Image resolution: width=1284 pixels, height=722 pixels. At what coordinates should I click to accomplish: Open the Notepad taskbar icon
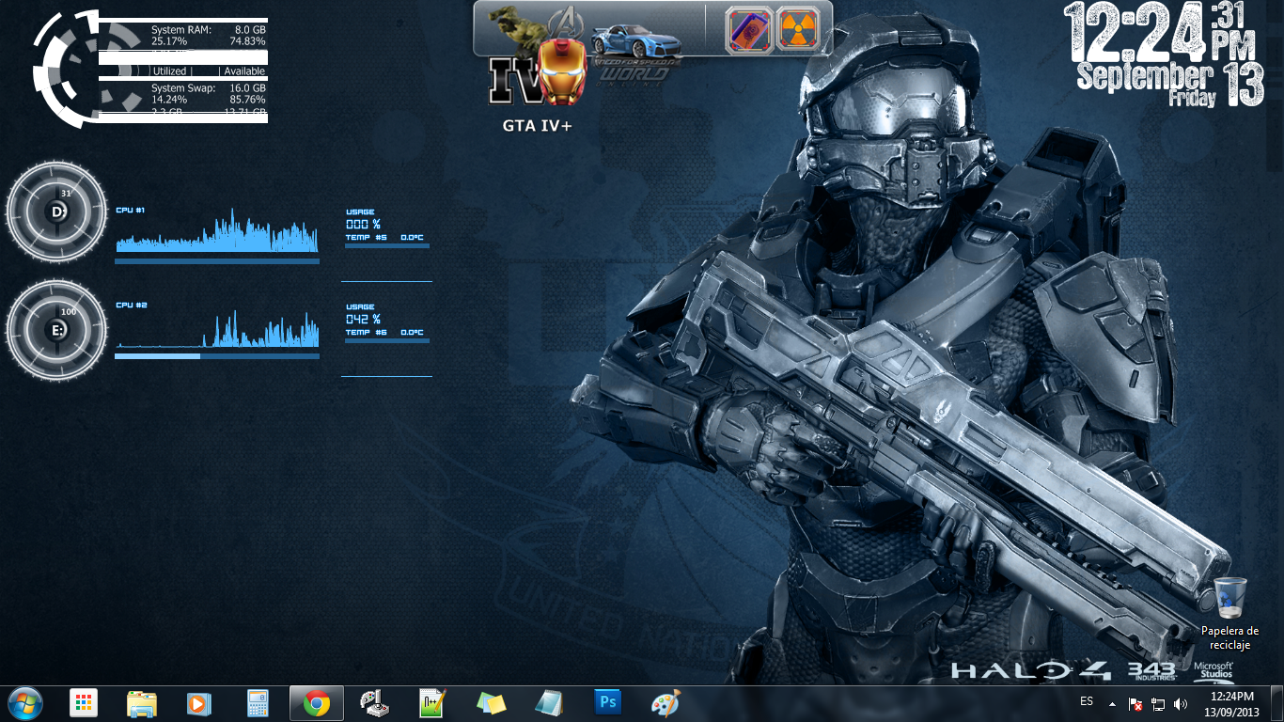(x=549, y=703)
